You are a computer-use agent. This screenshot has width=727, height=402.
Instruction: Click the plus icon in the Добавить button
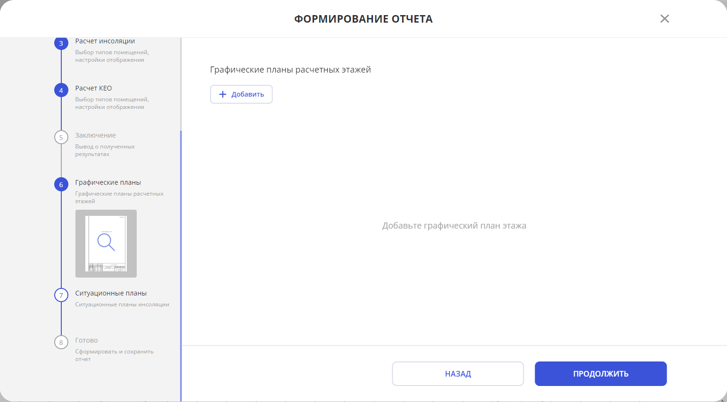coord(223,94)
